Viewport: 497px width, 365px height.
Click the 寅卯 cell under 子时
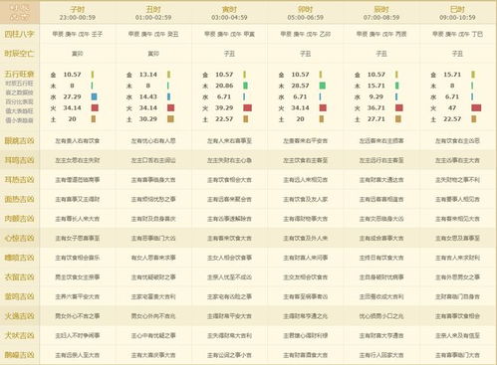(x=78, y=54)
